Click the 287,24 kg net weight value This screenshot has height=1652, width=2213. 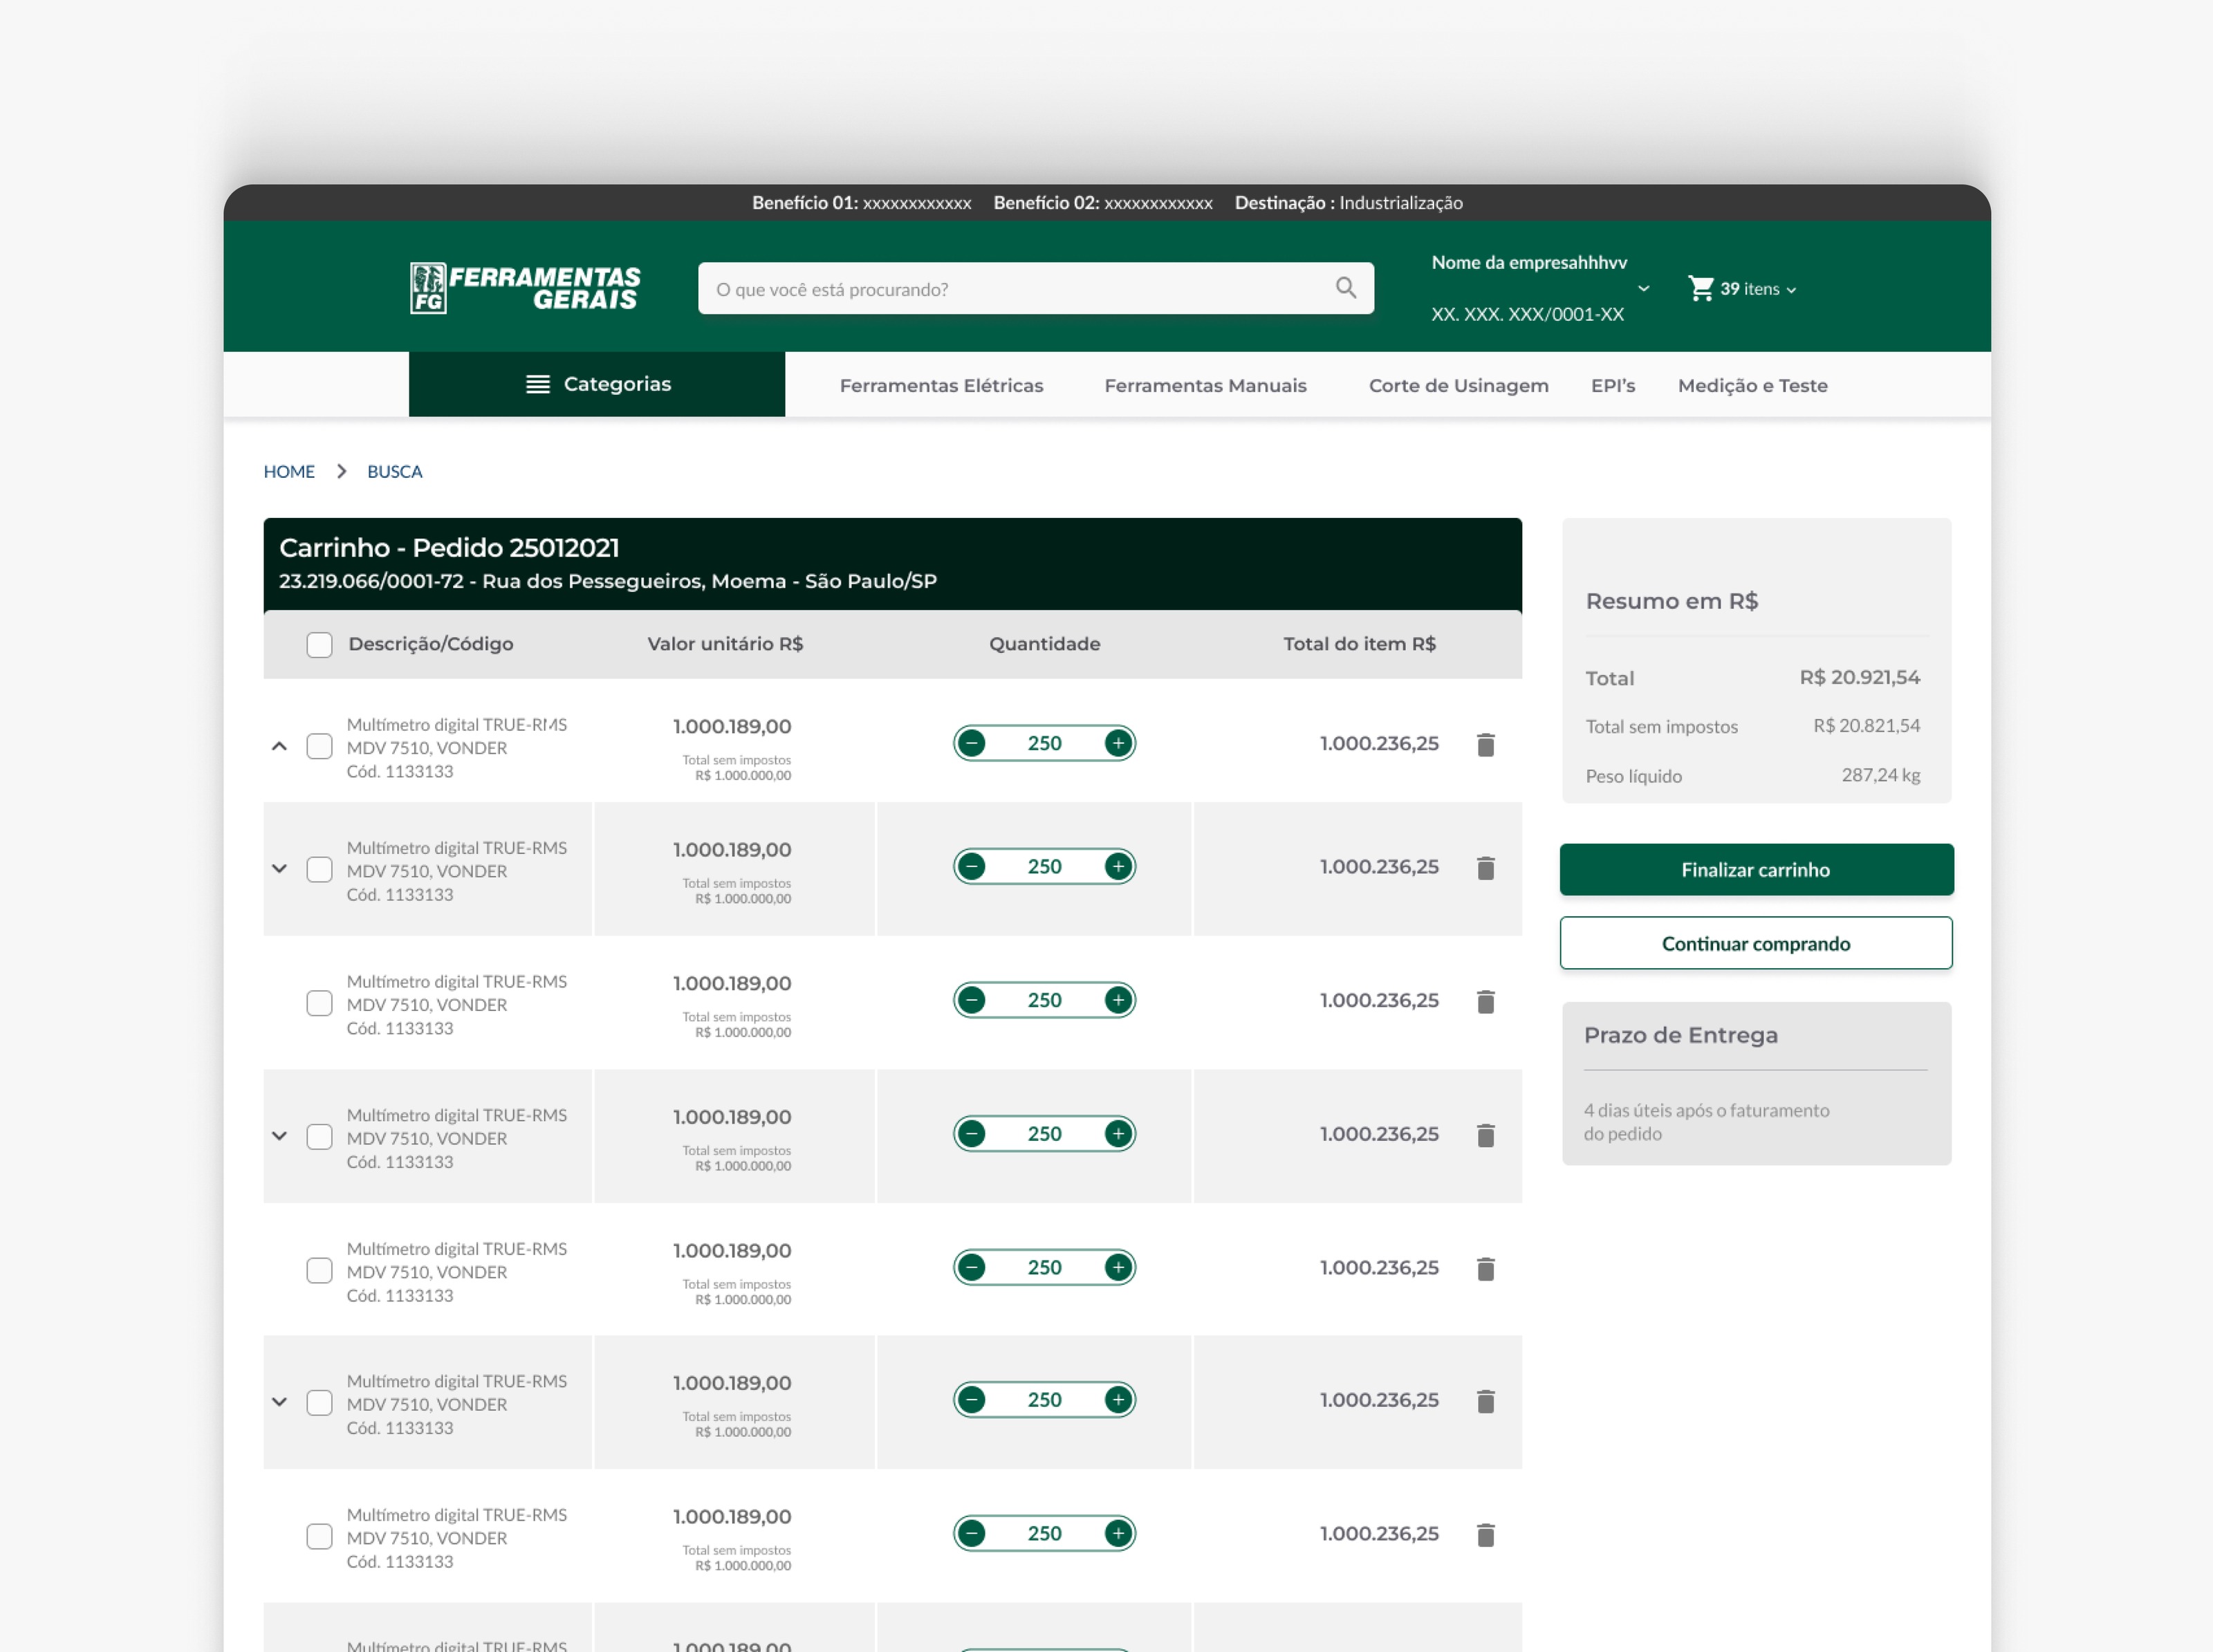pos(1880,775)
